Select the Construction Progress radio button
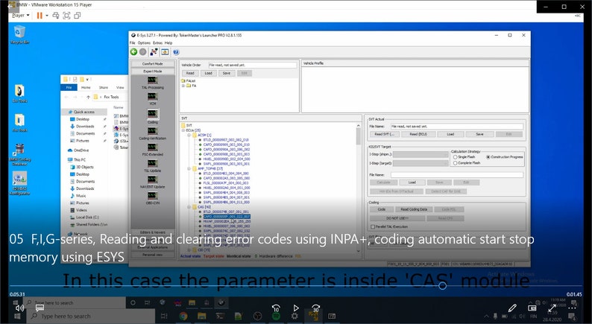The height and width of the screenshot is (324, 592). point(488,157)
